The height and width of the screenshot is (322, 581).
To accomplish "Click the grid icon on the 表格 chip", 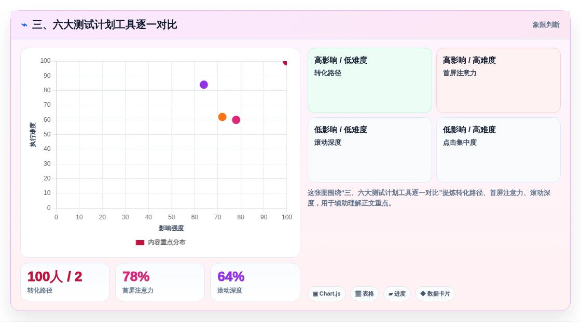I will (x=358, y=294).
